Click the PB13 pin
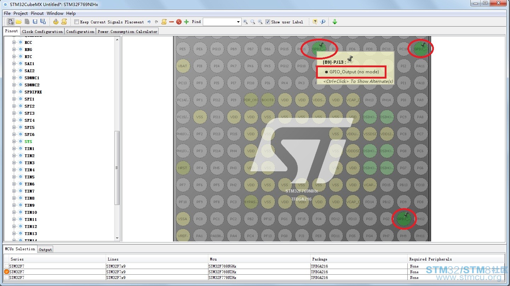 point(403,185)
